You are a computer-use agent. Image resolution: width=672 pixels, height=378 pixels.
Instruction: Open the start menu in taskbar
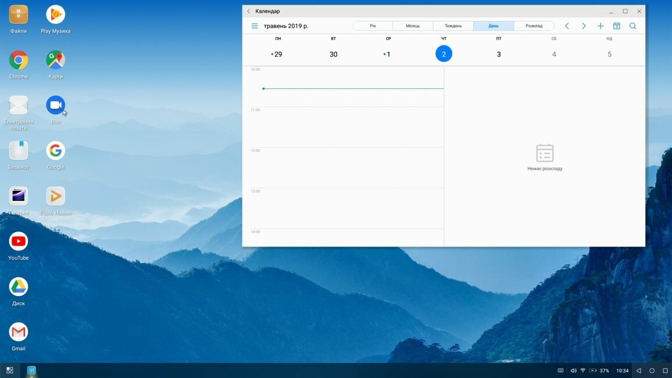pyautogui.click(x=9, y=370)
